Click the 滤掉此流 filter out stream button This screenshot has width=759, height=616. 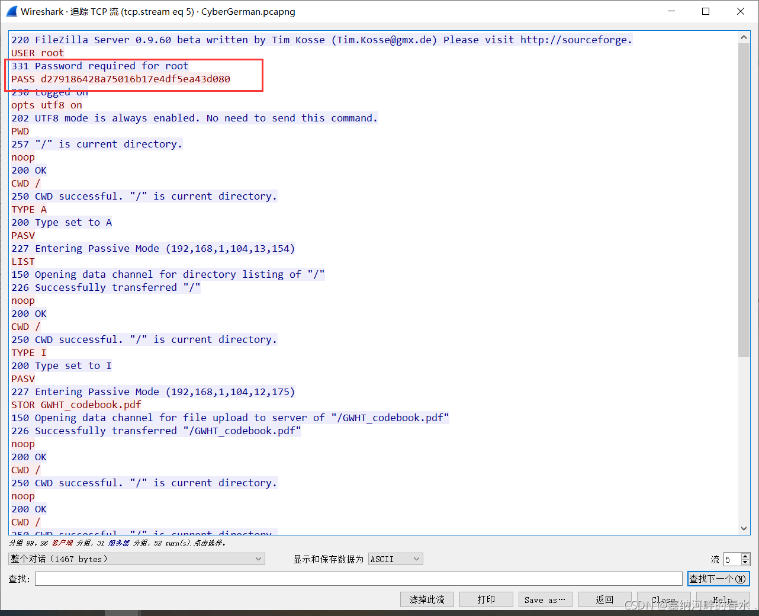click(427, 599)
